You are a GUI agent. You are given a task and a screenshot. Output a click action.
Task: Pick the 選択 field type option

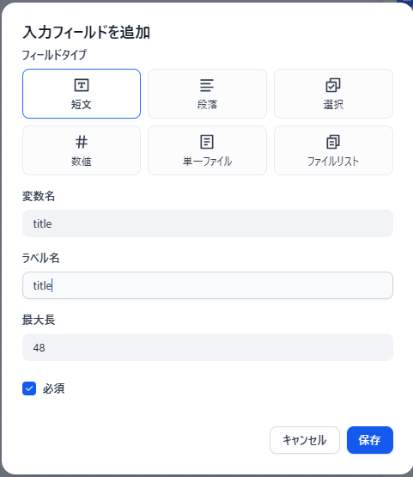click(333, 94)
